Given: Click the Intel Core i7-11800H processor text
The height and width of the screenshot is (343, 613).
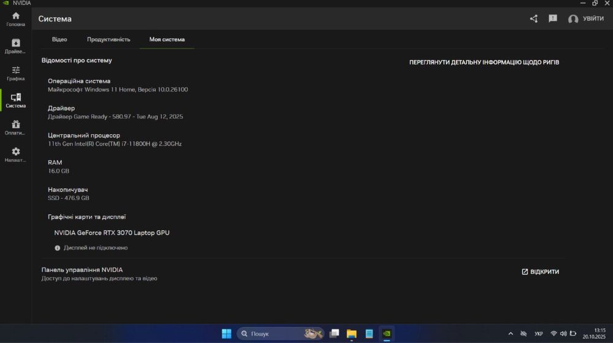Looking at the screenshot, I should coord(115,144).
